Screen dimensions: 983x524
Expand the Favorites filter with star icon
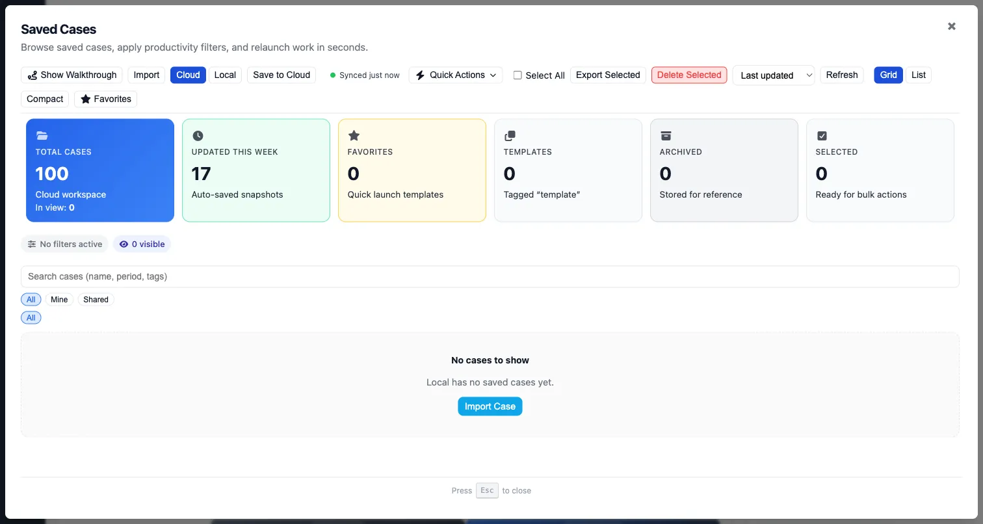[105, 99]
